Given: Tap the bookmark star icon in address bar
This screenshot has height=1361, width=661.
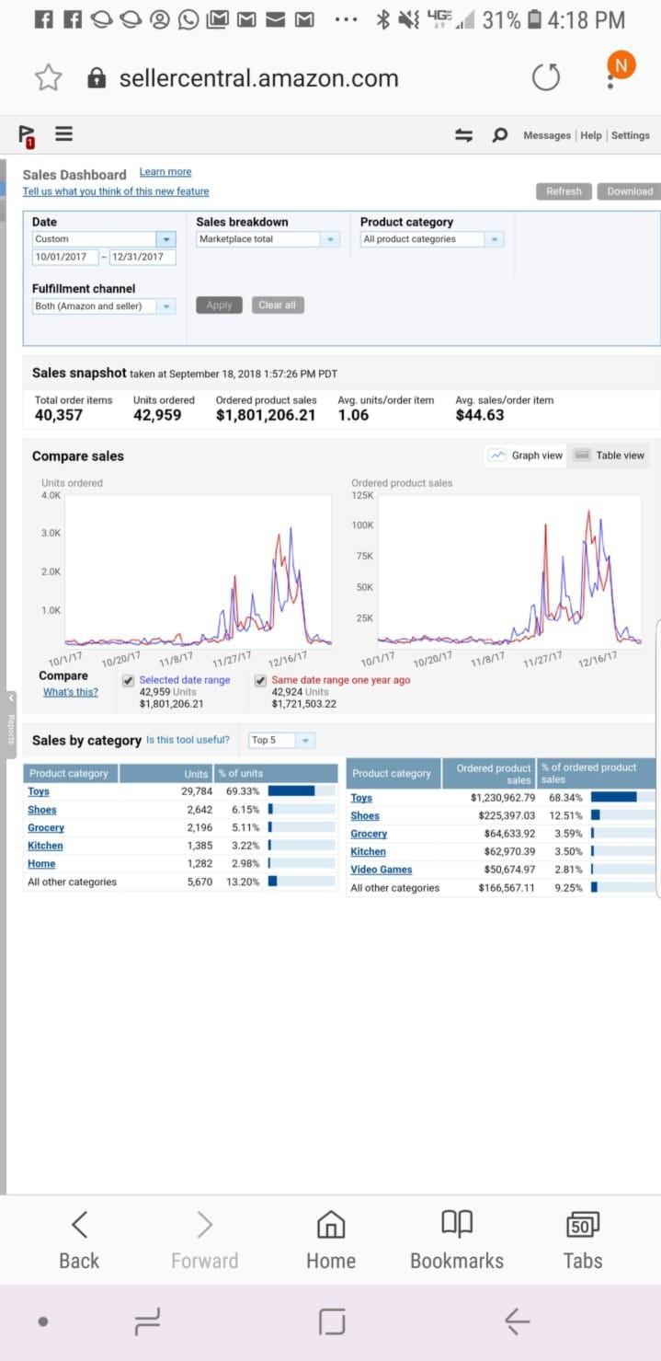Looking at the screenshot, I should point(48,78).
